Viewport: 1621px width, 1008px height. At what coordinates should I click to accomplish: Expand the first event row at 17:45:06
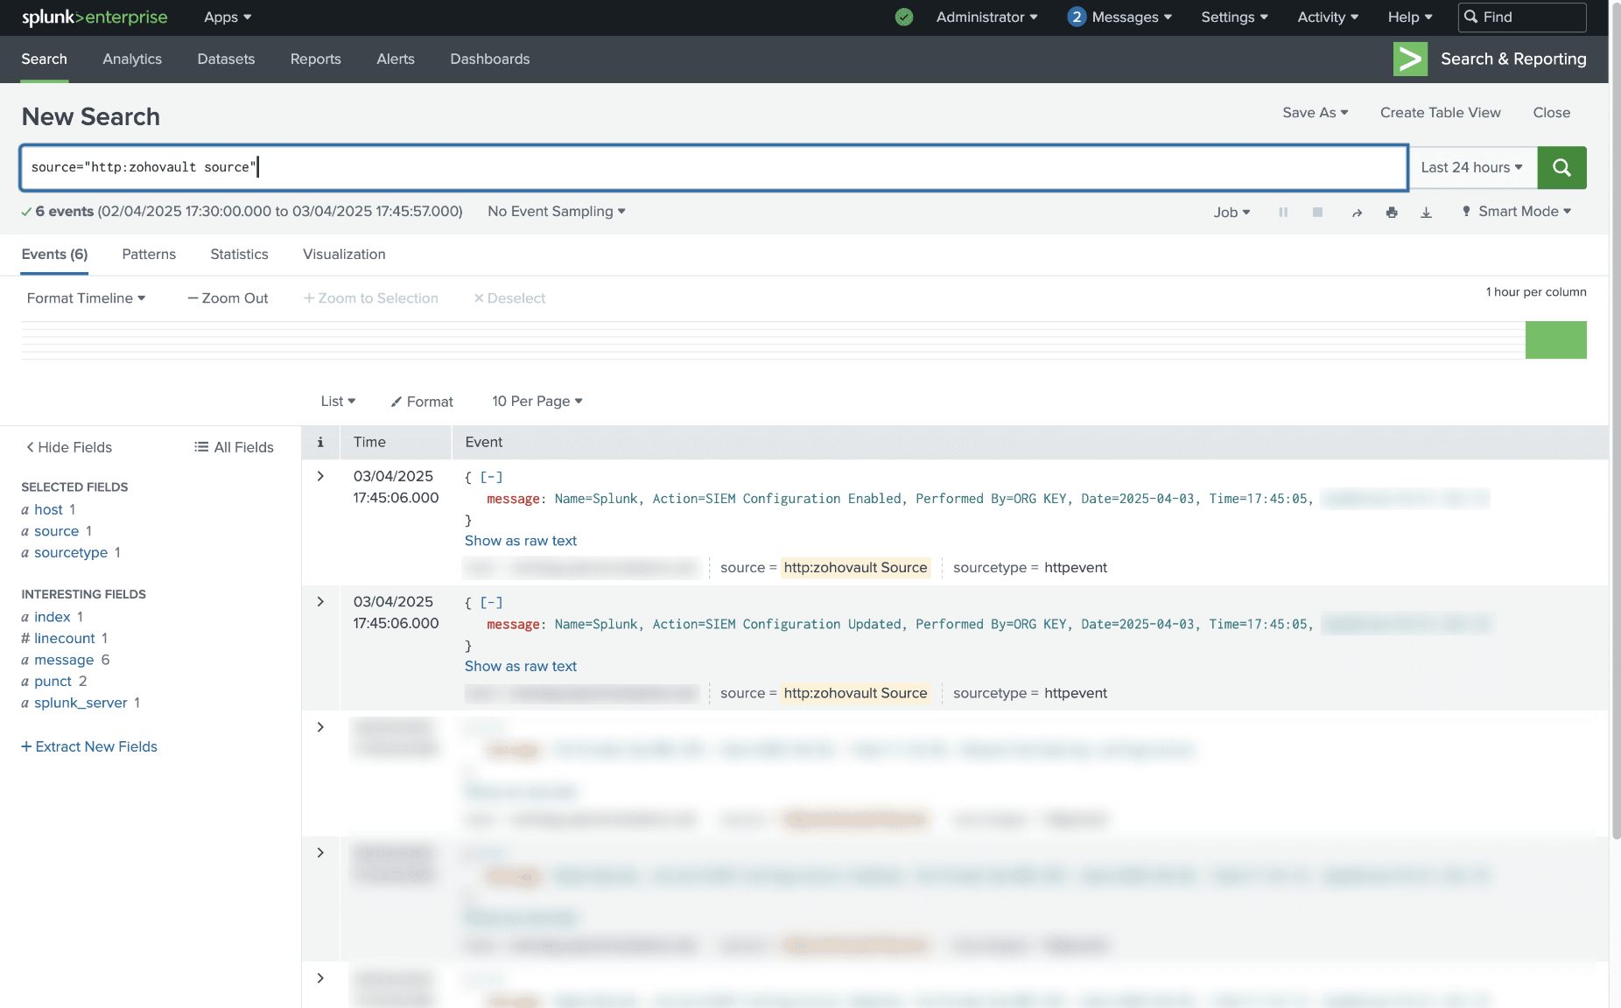coord(320,476)
